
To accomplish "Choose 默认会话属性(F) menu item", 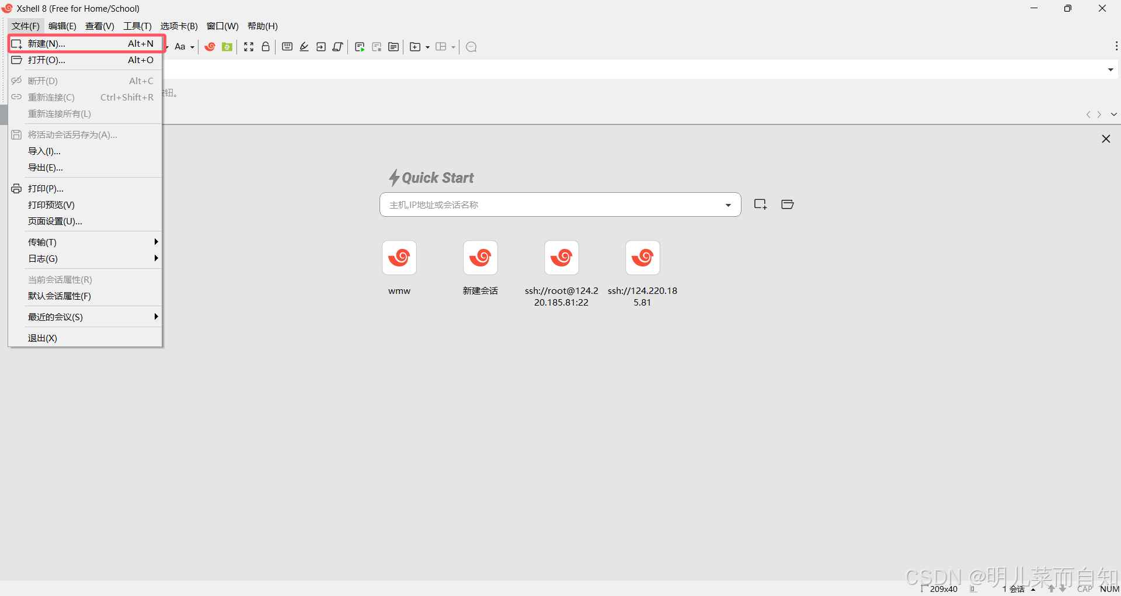I will pos(85,296).
